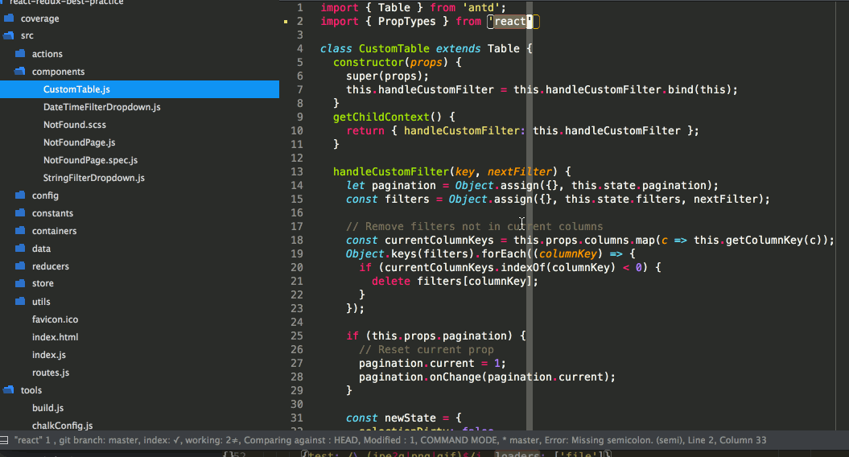This screenshot has height=457, width=849.
Task: Expand the actions folder label
Action: tap(47, 54)
